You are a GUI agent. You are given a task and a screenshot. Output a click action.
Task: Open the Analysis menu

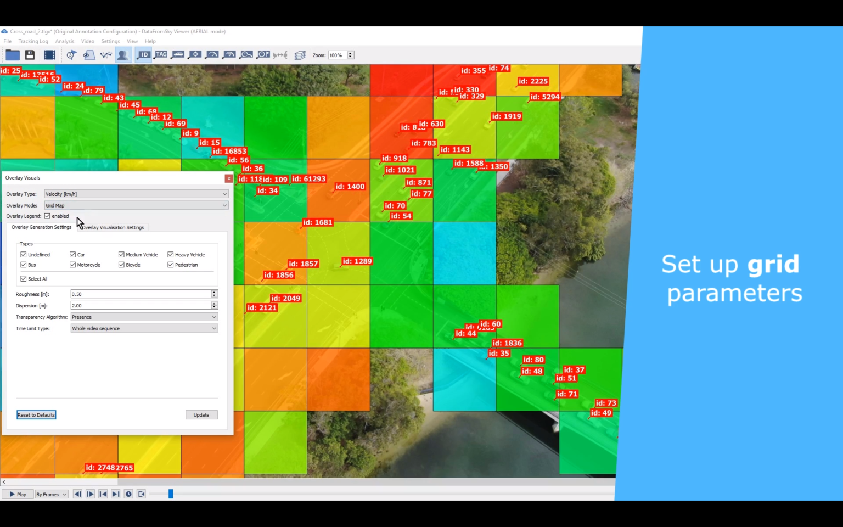[x=65, y=41]
